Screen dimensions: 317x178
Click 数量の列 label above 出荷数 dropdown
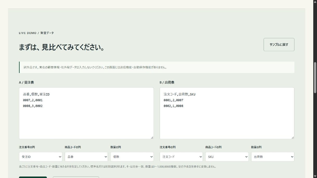(256, 147)
